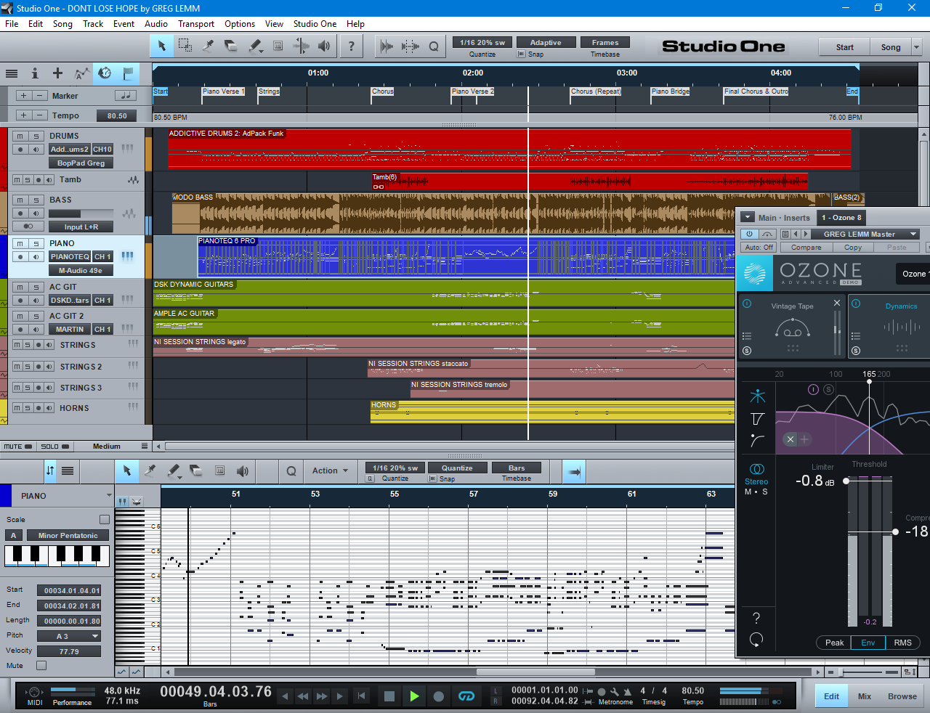The height and width of the screenshot is (713, 930).
Task: Toggle the marker track flag icon
Action: pyautogui.click(x=128, y=73)
